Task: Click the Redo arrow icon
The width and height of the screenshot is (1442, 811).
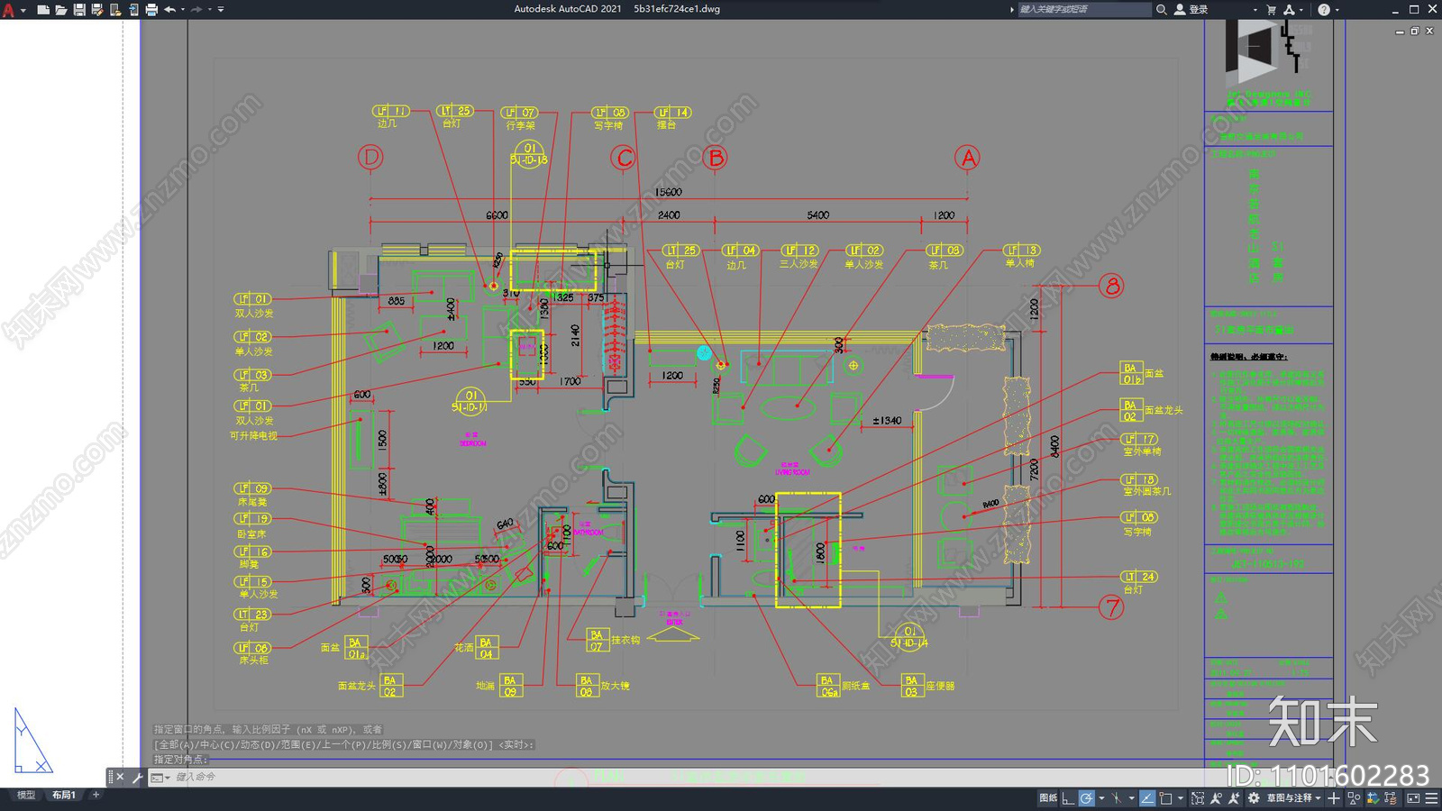Action: pos(196,9)
